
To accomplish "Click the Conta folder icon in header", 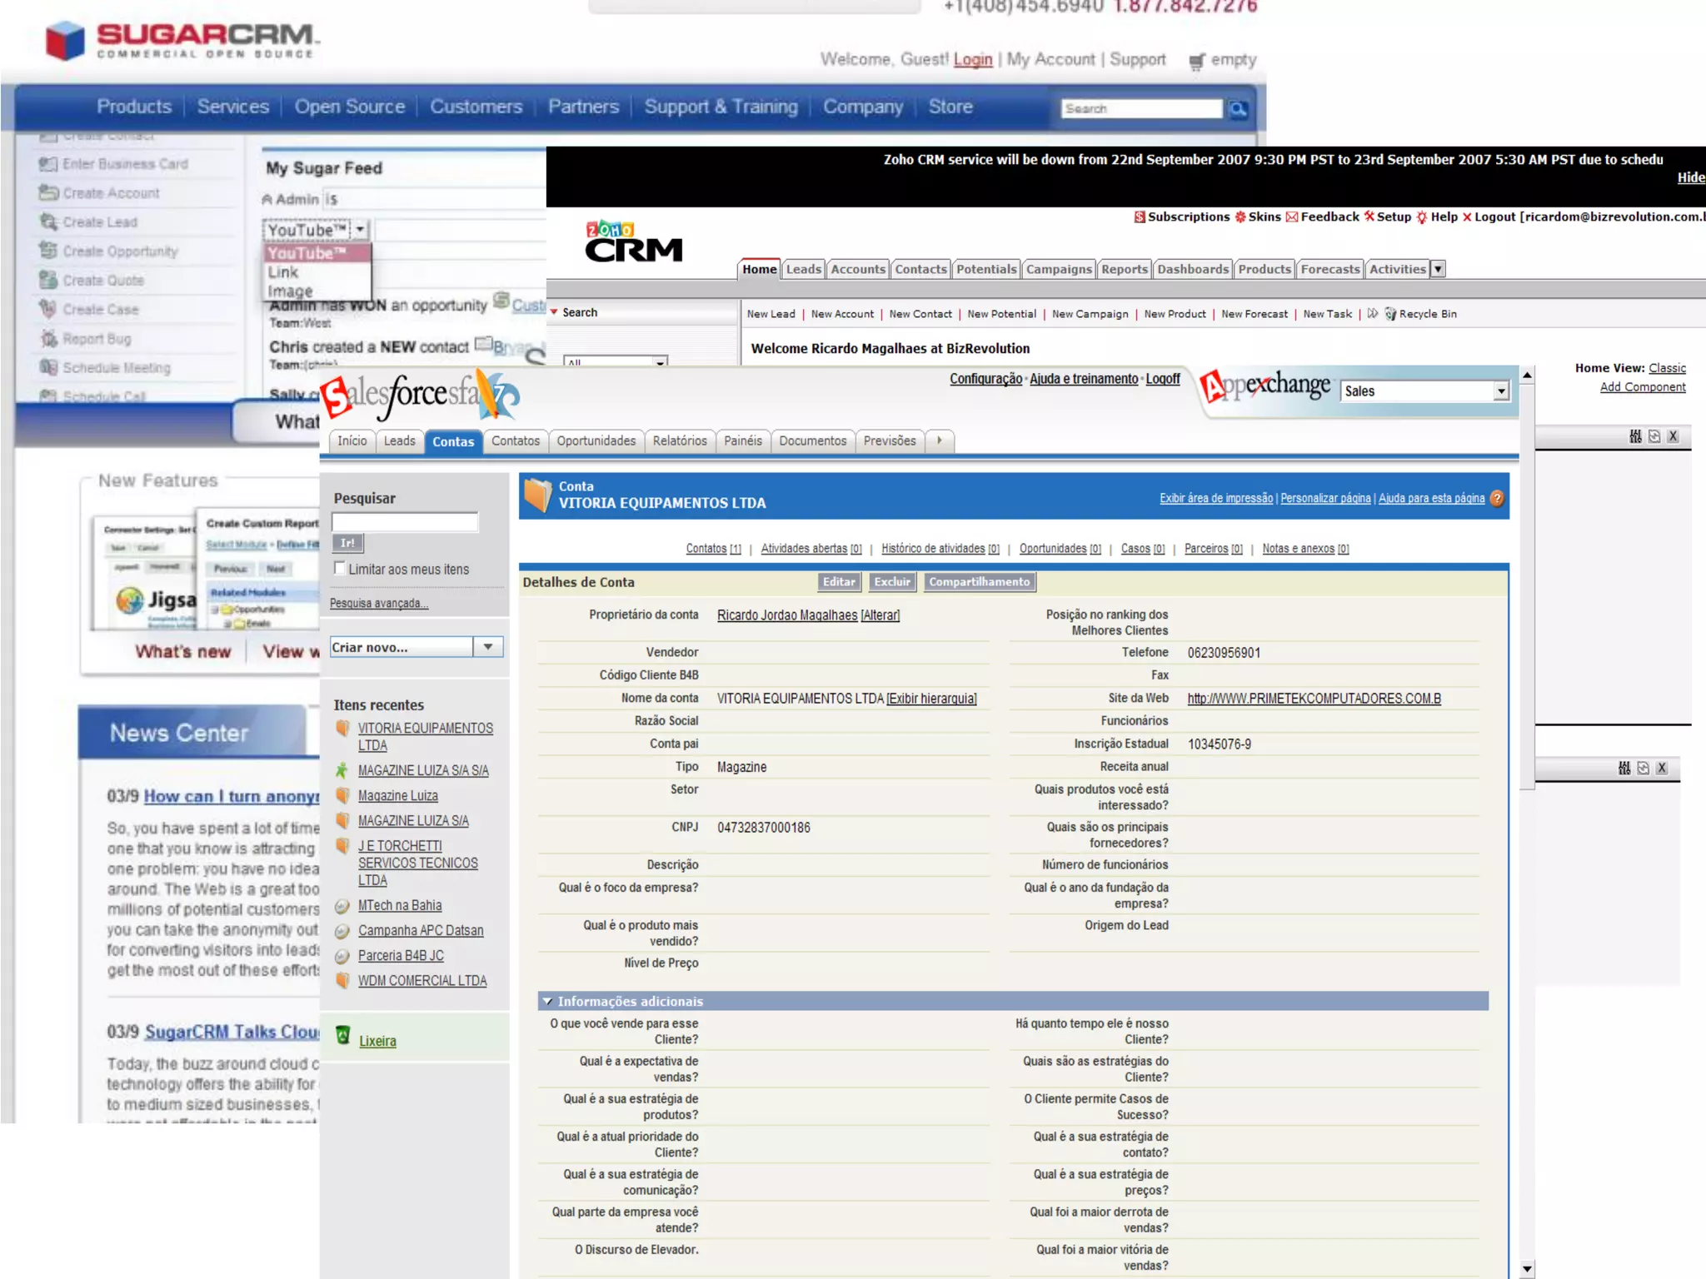I will 537,495.
